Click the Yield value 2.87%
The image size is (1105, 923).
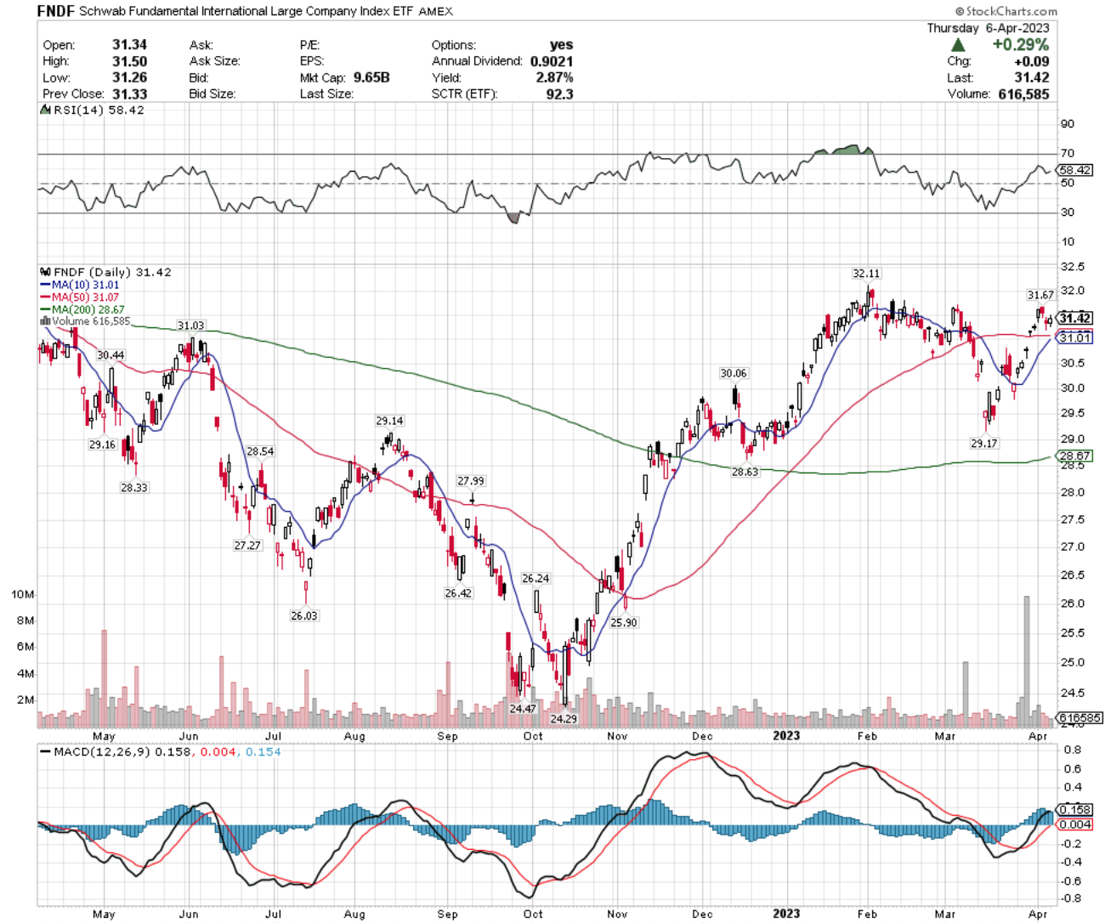(x=553, y=77)
